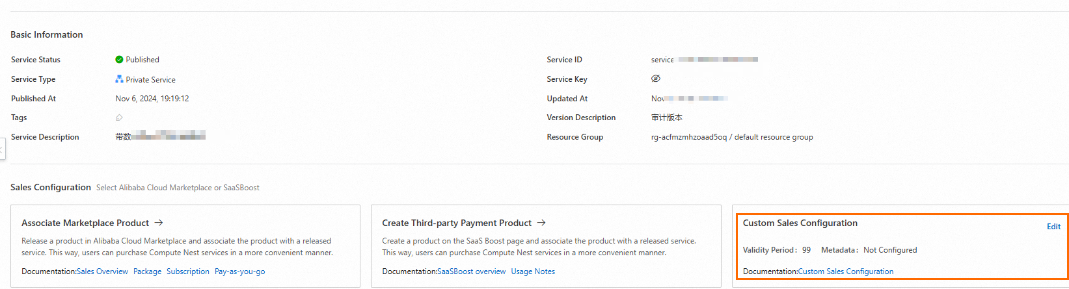Click the Validity Period value 99
This screenshot has height=289, width=1069.
click(806, 250)
